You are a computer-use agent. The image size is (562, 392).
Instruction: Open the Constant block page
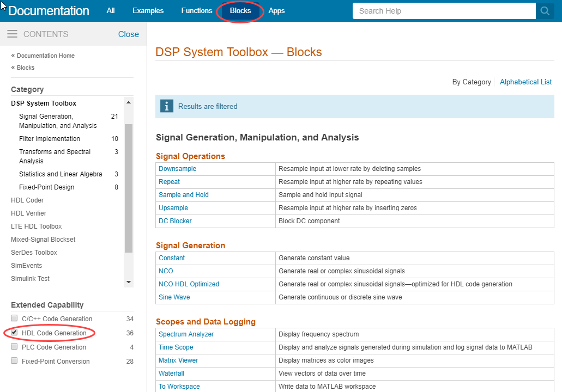pos(172,258)
